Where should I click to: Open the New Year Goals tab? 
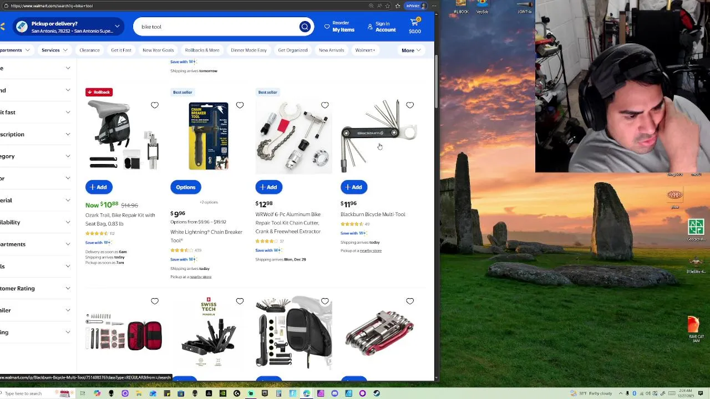coord(158,50)
